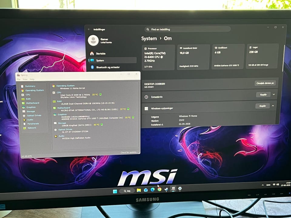Open Storage heading in Speccy summary pane
This screenshot has height=218, width=291.
click(x=62, y=123)
